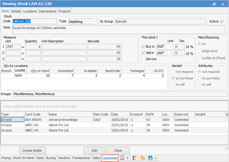Enable the Service checkbox
Screen dimensions: 229x162
143,59
